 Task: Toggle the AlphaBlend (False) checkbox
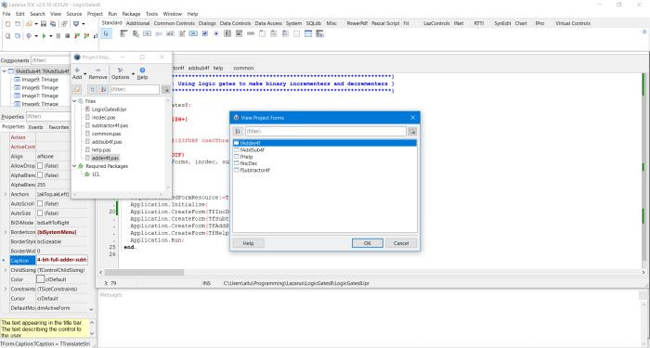40,175
